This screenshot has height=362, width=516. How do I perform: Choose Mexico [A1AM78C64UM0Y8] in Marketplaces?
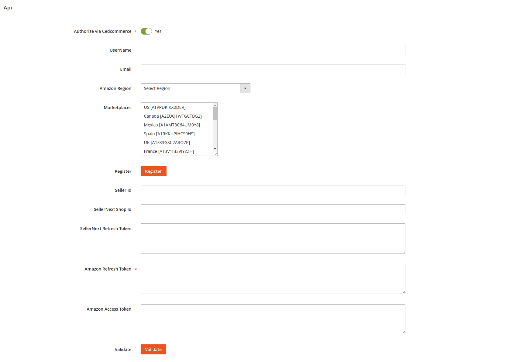pos(177,125)
